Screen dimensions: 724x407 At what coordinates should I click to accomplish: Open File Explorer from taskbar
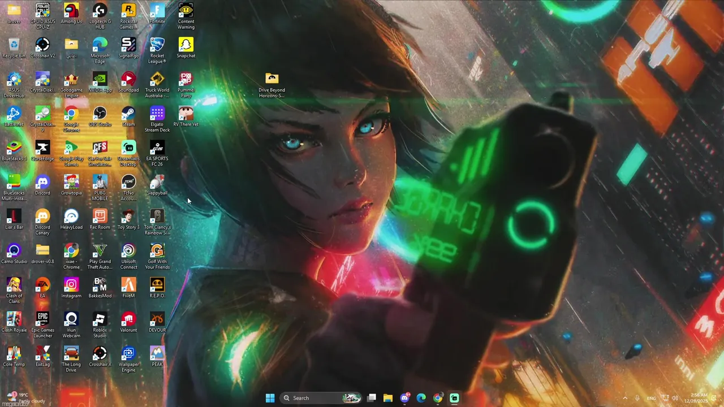(388, 398)
